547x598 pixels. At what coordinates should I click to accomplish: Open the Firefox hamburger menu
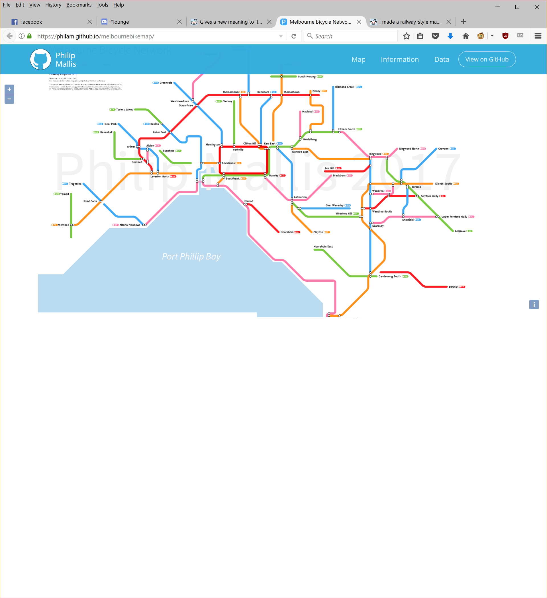538,36
